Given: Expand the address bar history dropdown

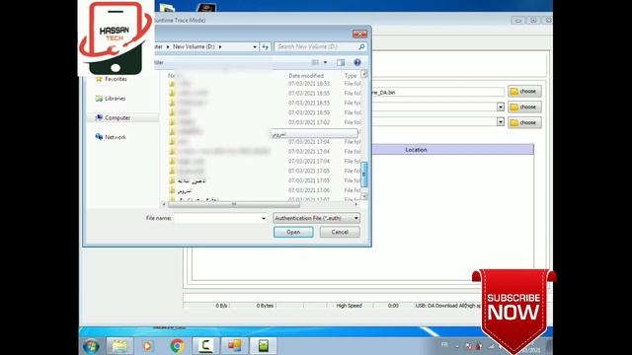Looking at the screenshot, I should click(255, 47).
